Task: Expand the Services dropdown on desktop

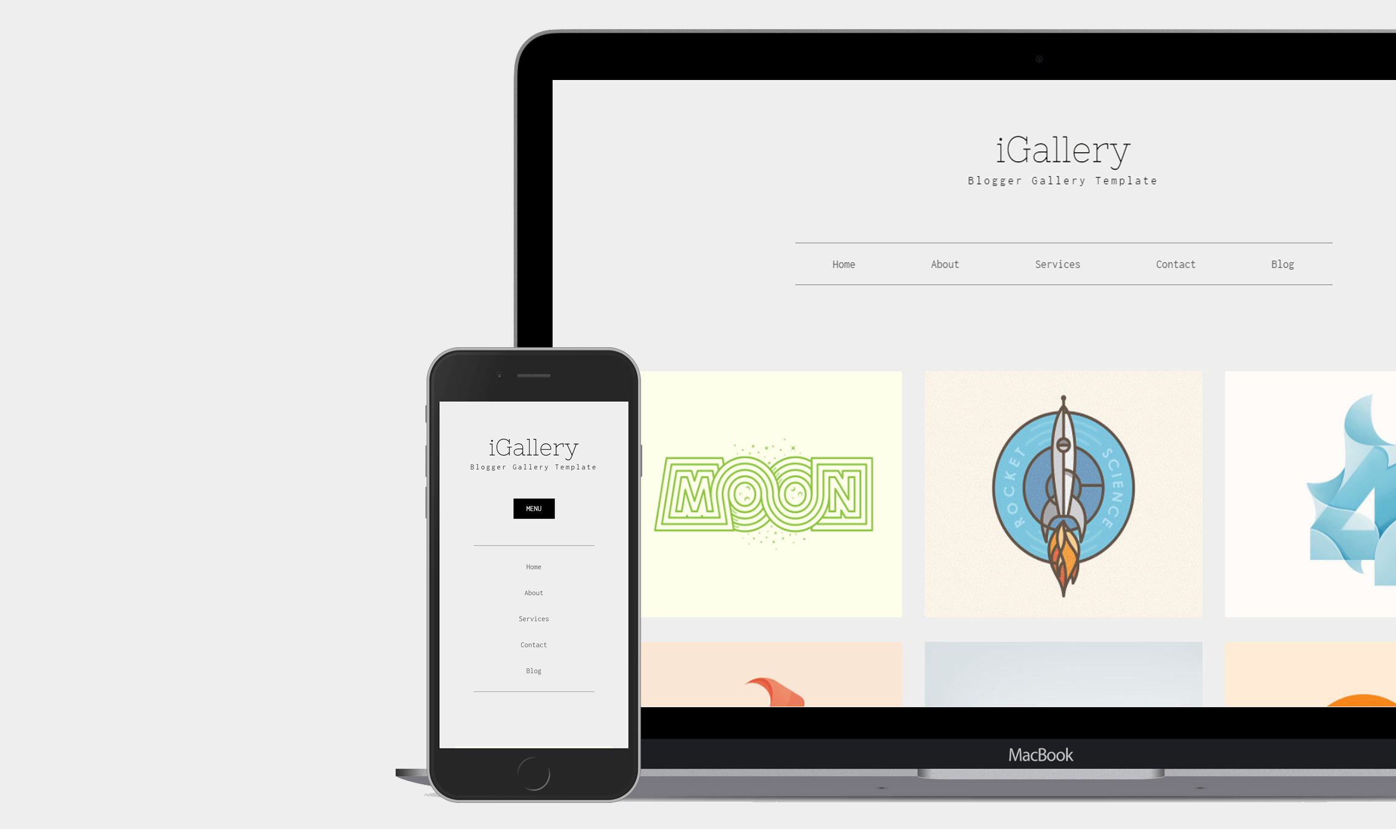Action: click(x=1058, y=264)
